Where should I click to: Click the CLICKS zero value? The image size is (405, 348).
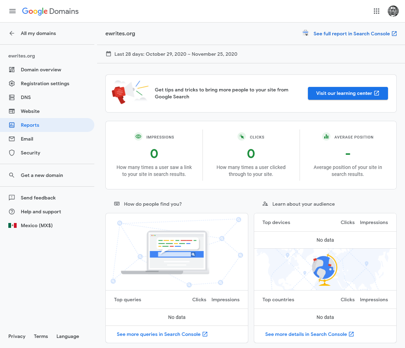tap(251, 154)
